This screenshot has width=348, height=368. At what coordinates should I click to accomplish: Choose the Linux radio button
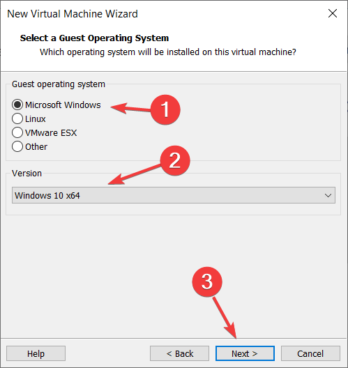17,118
